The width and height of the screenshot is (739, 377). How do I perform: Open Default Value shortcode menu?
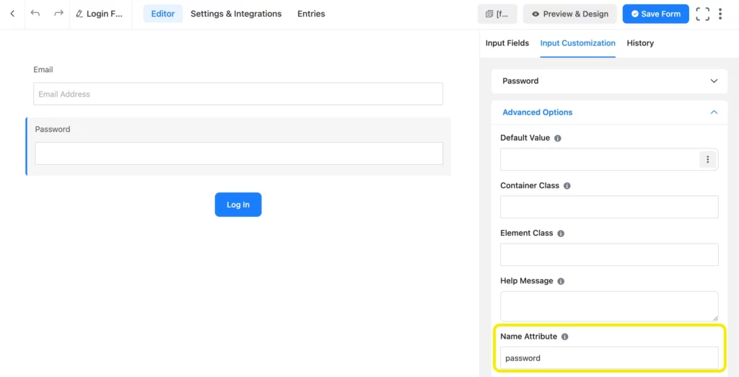click(x=707, y=159)
